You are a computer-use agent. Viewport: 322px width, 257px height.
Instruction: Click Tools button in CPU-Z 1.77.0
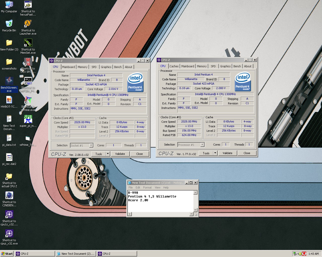pos(206,153)
